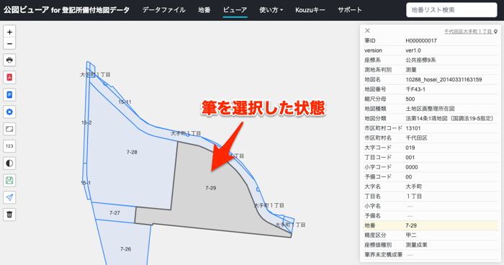This screenshot has height=265, width=504.
Task: Select parcel 7-27 on the map
Action: [x=114, y=213]
